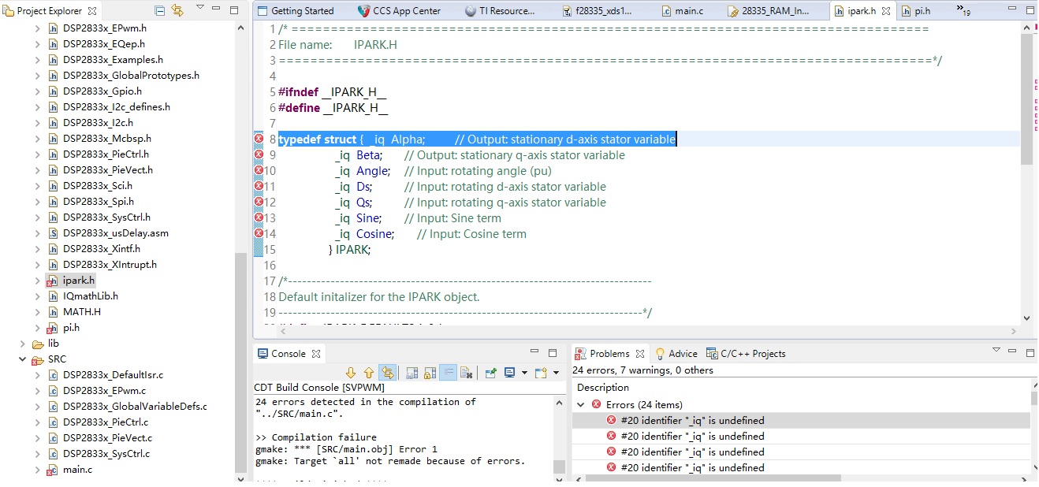The width and height of the screenshot is (1039, 487).
Task: Click console scroll-up arrow icon
Action: 368,373
